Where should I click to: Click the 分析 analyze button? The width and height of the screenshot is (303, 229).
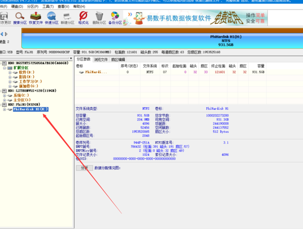click(x=84, y=168)
